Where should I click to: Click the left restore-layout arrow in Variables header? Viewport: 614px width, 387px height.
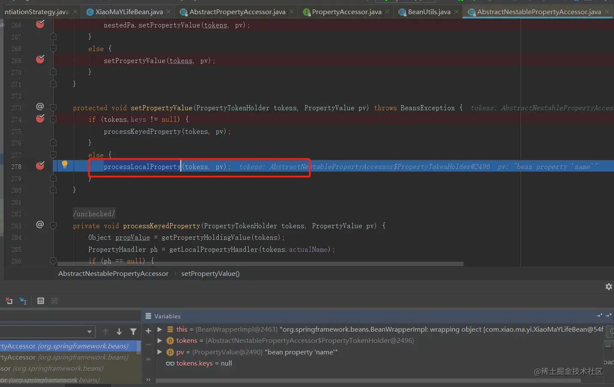point(599,316)
